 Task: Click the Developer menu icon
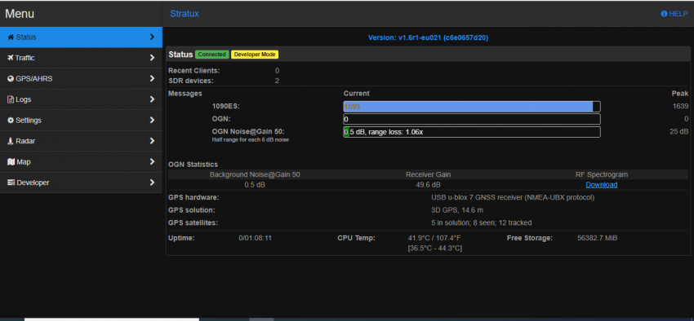(11, 182)
